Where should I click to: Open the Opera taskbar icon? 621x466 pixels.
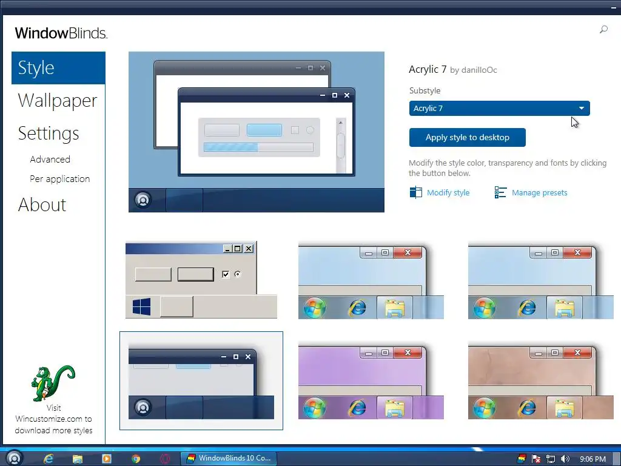pos(165,459)
